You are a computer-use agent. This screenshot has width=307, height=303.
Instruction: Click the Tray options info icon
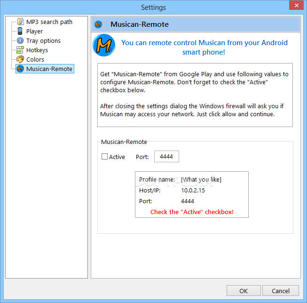tap(20, 40)
